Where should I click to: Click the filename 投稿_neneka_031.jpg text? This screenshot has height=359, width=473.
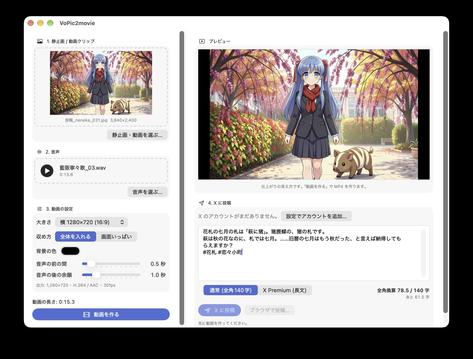(x=86, y=120)
